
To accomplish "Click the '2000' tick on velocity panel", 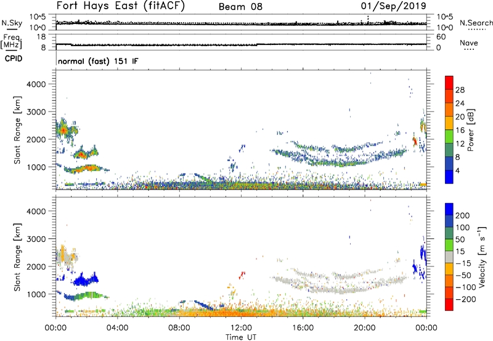I will [x=36, y=267].
